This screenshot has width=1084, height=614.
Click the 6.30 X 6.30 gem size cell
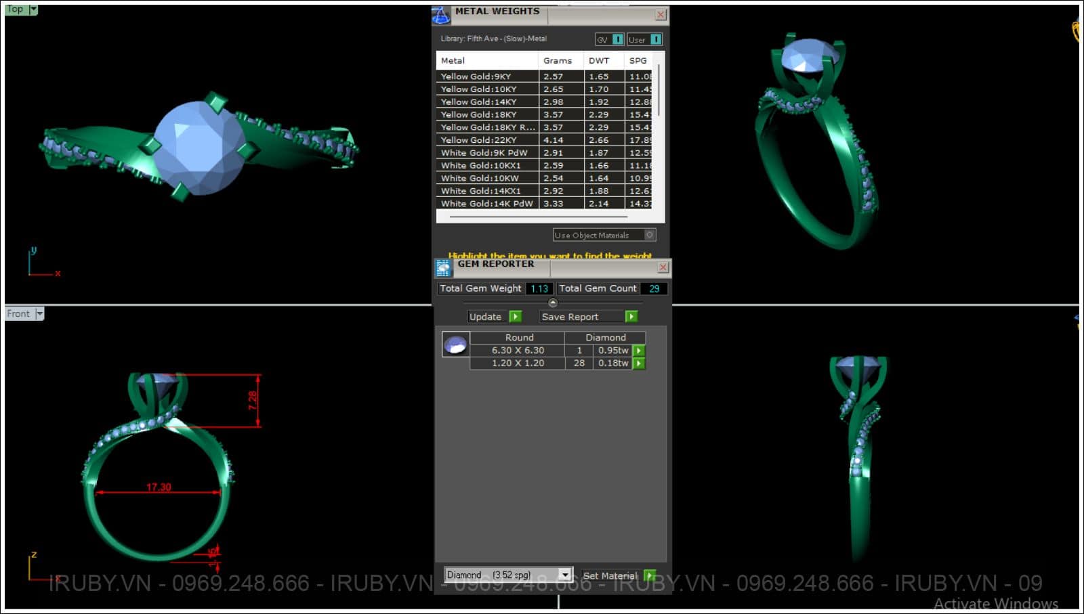(518, 351)
